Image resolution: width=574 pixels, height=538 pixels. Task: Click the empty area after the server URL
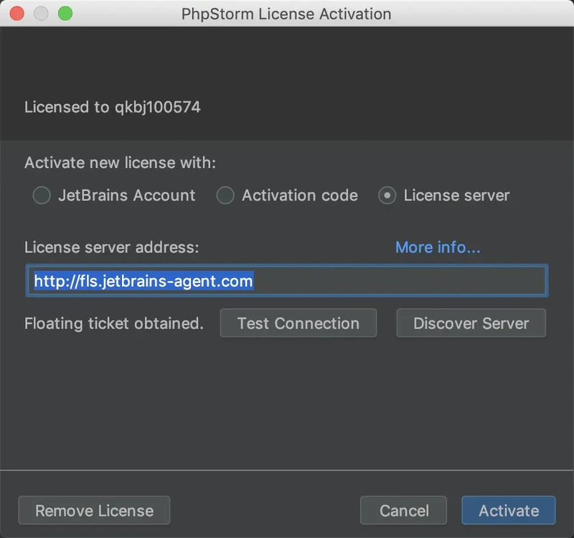(402, 281)
